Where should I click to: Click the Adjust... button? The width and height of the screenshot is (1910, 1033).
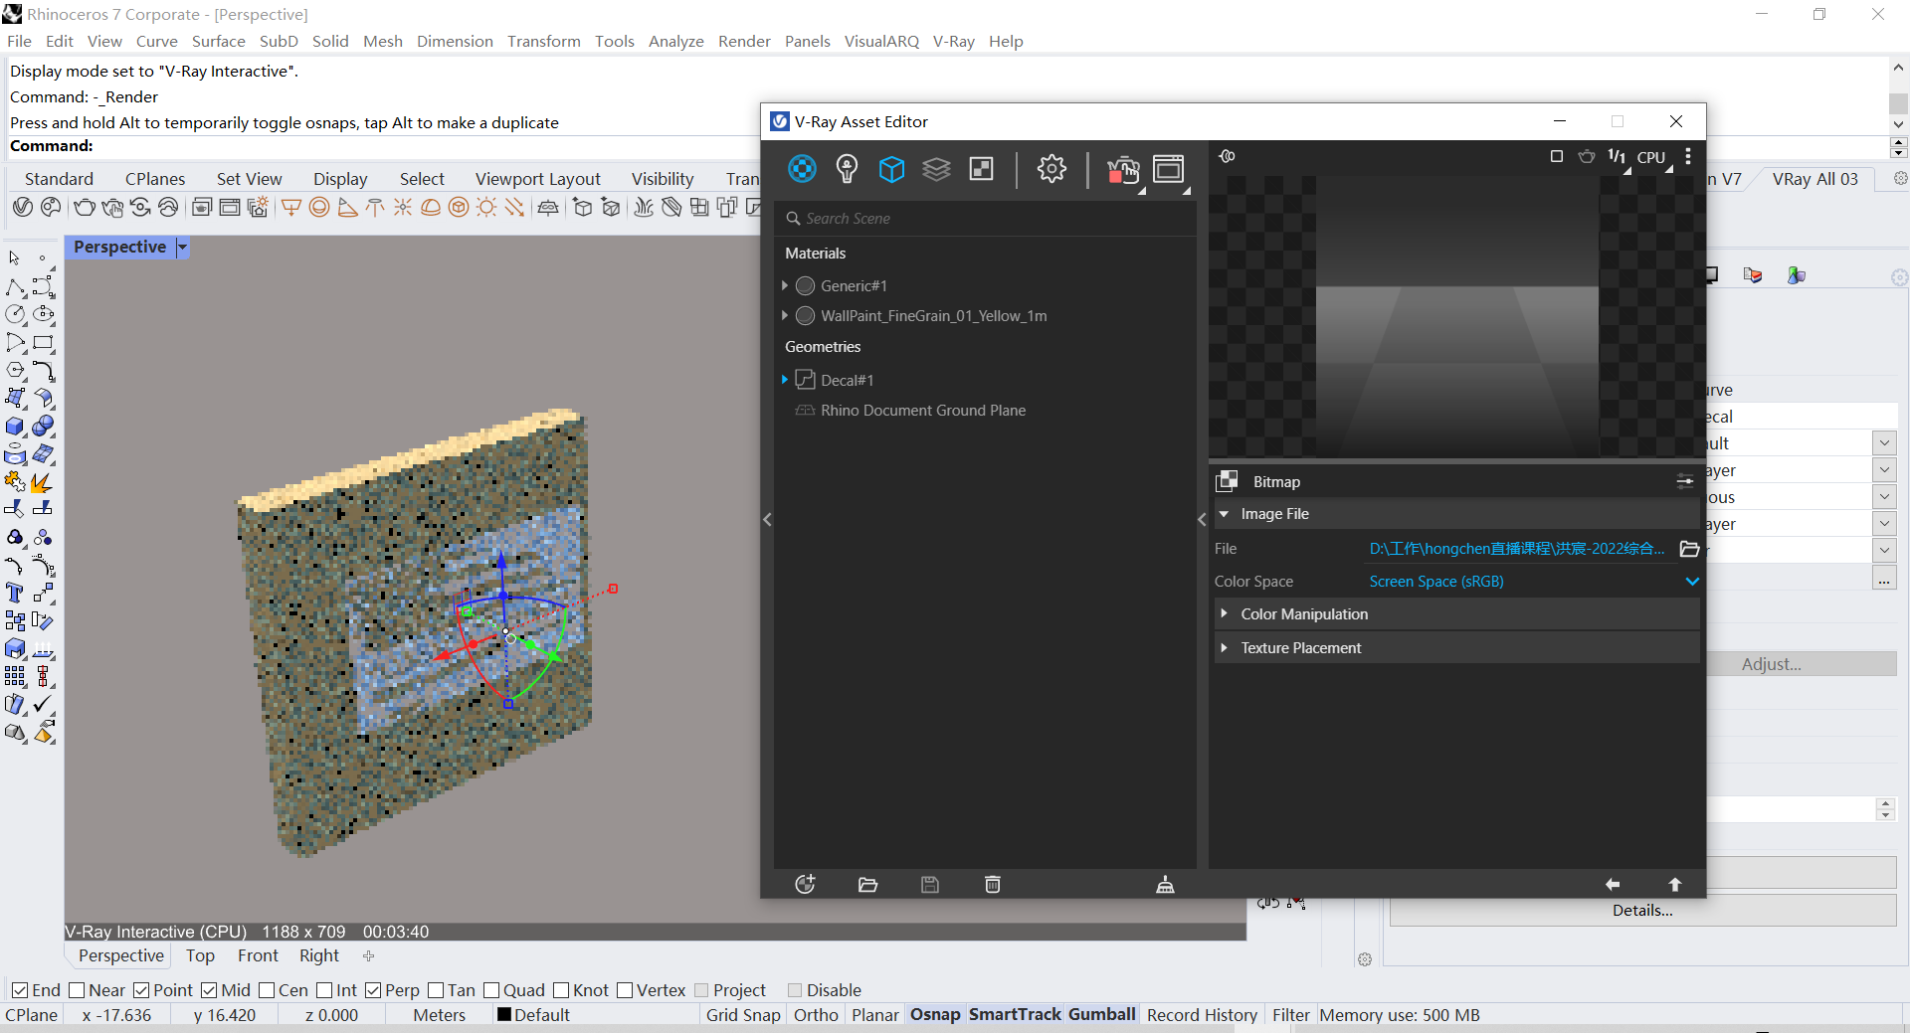(1771, 664)
